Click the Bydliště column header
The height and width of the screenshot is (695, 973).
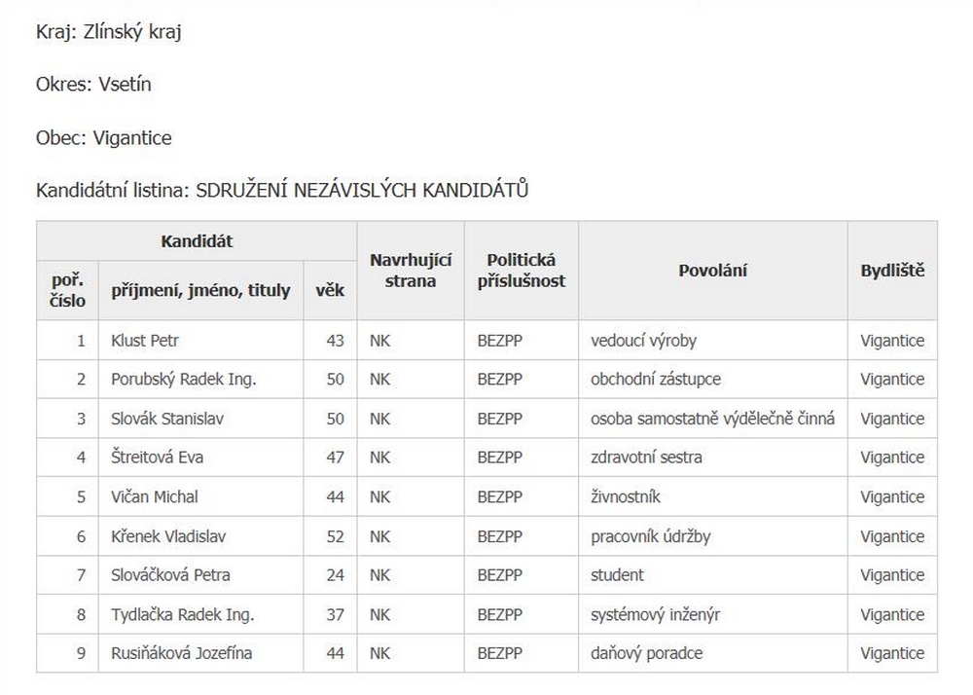click(x=892, y=271)
